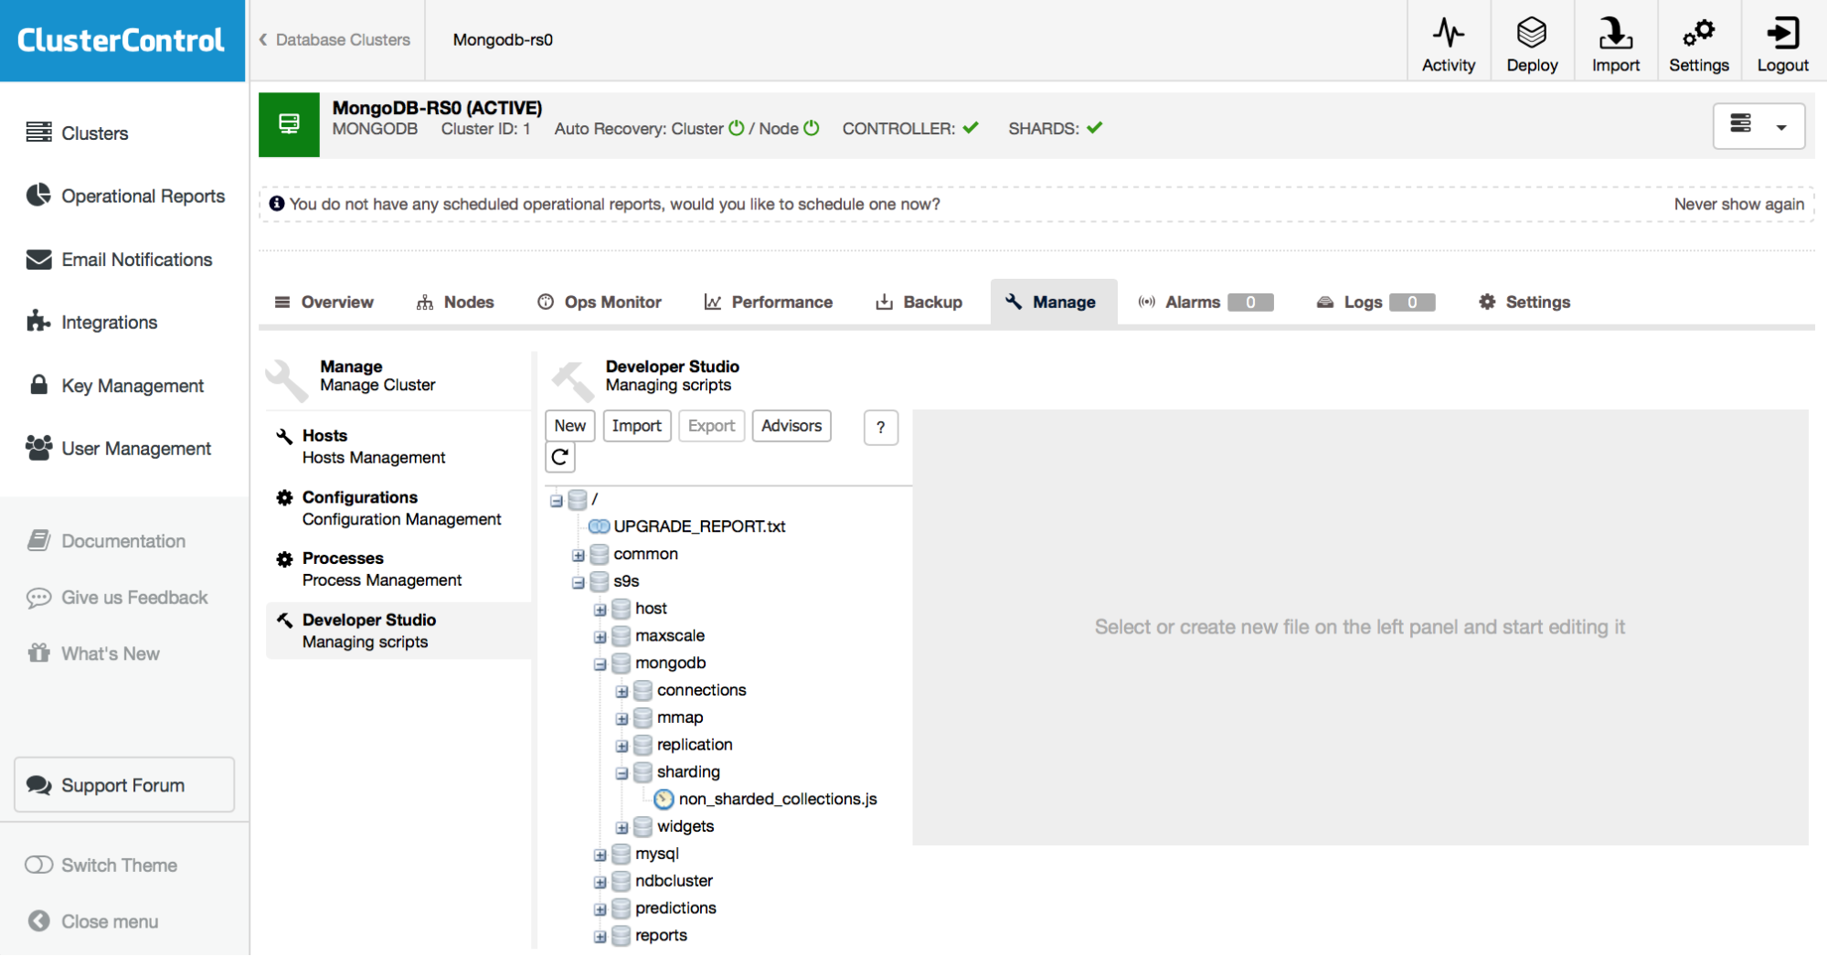Open the Import icon in top bar
Screen dimensions: 1827x956
coord(1615,33)
